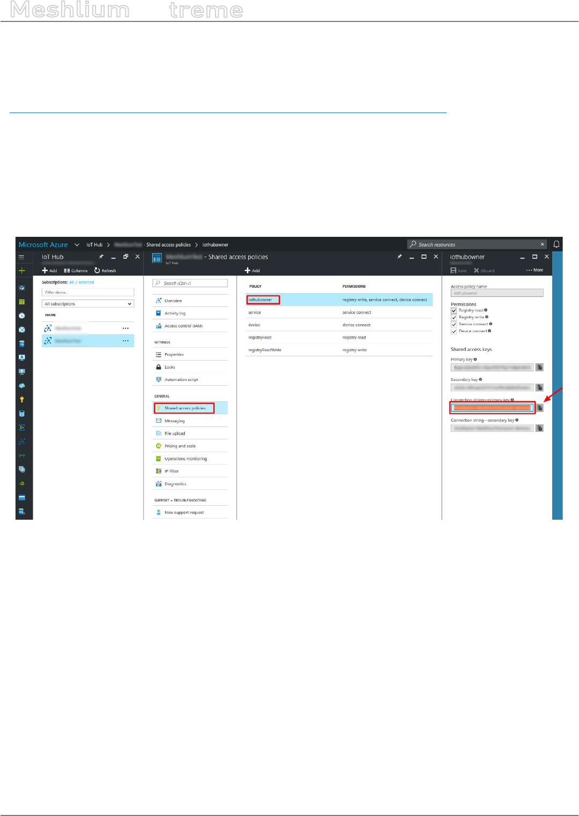Click IoT Hub breadcrumb link
Viewport: 579px width, 816px height.
94,245
